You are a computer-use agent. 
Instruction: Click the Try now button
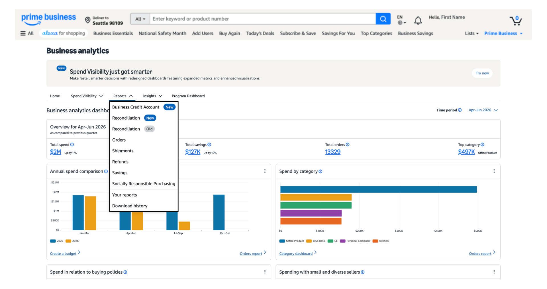[482, 73]
